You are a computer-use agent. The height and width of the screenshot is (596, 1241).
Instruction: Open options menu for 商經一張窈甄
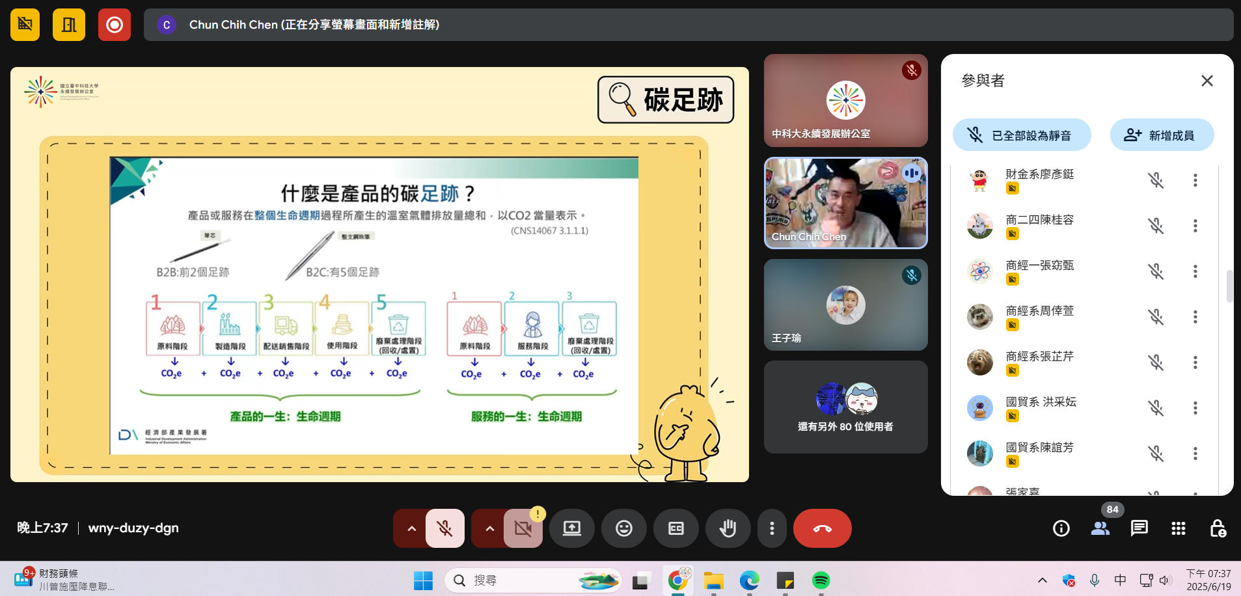point(1195,271)
